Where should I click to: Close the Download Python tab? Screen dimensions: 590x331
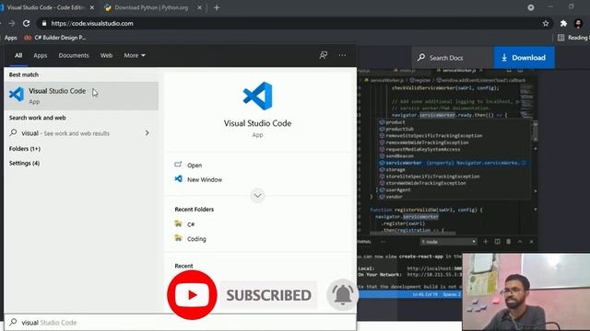[200, 7]
